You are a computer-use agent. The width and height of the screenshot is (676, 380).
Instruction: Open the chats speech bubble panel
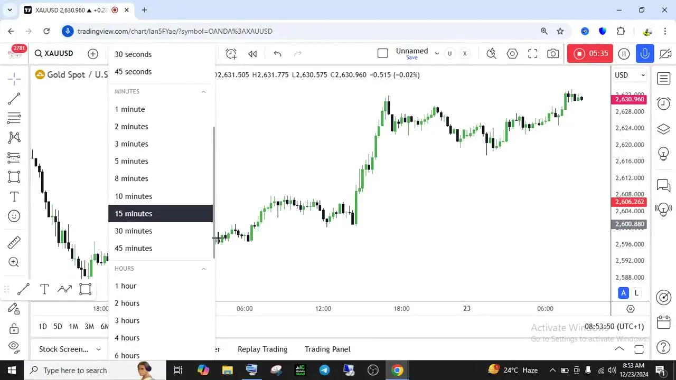[663, 185]
